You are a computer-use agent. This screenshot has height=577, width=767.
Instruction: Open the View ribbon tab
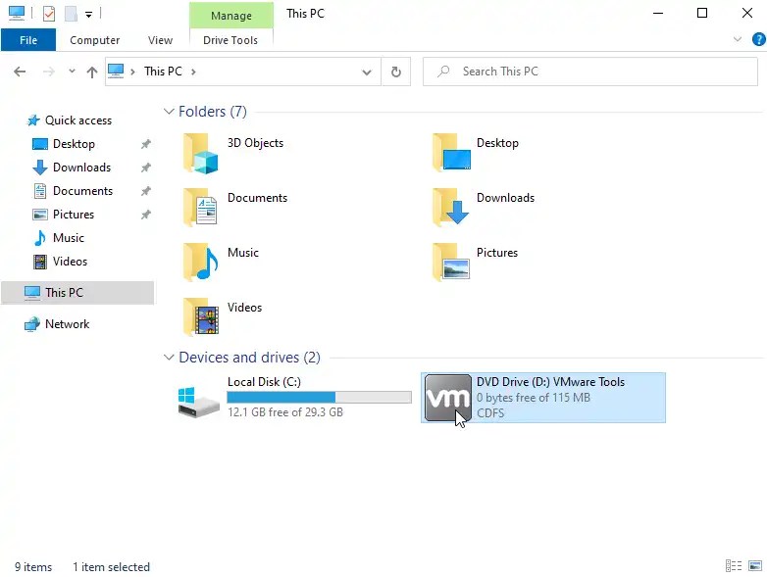click(x=160, y=40)
